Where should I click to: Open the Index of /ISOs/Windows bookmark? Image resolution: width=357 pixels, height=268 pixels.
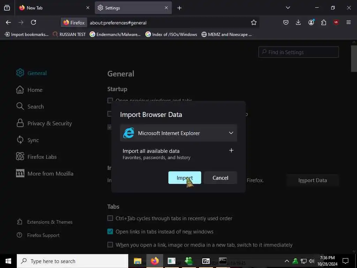coord(171,35)
